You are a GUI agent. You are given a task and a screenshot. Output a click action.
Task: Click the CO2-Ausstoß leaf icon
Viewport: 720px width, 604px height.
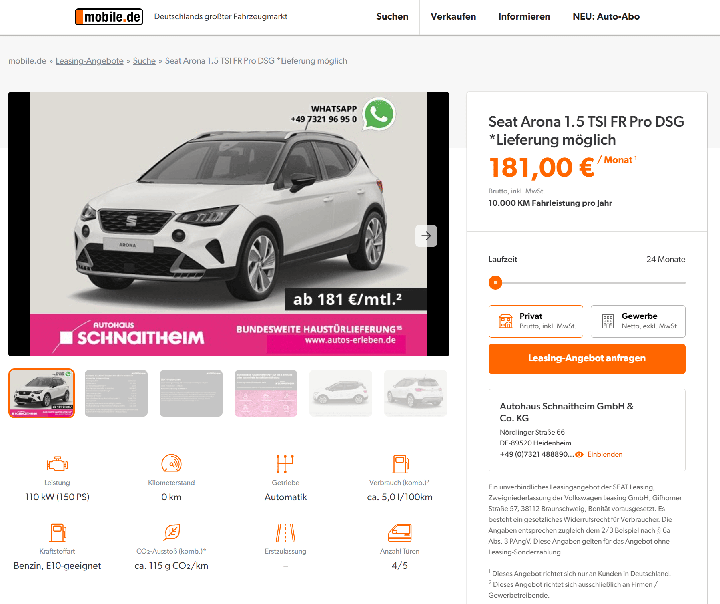tap(172, 532)
